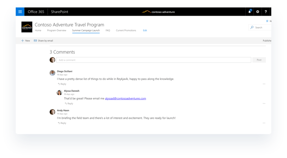Open more options for Diego's comment
This screenshot has width=287, height=158.
(264, 84)
